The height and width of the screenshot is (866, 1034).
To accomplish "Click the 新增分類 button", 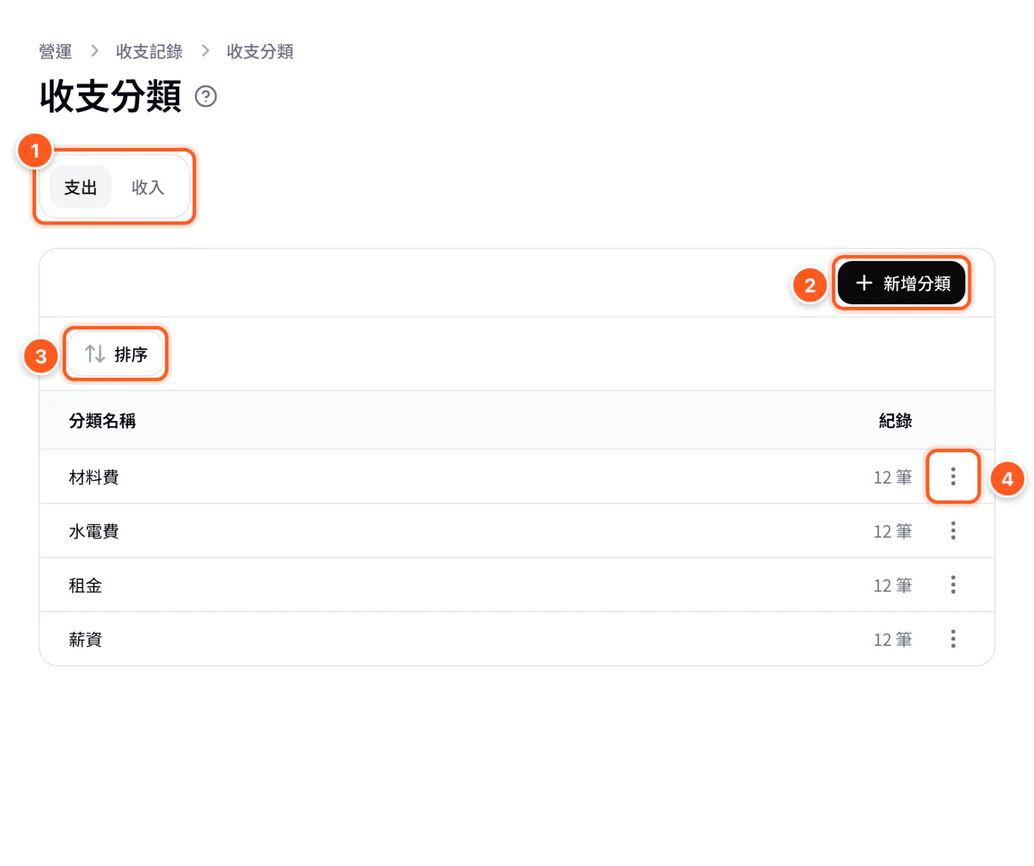I will (902, 283).
